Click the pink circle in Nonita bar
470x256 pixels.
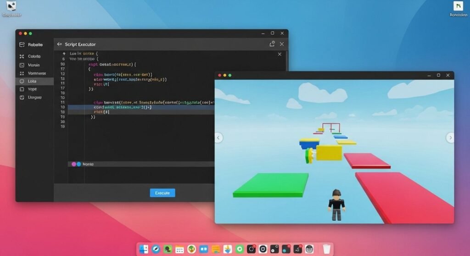coord(73,163)
